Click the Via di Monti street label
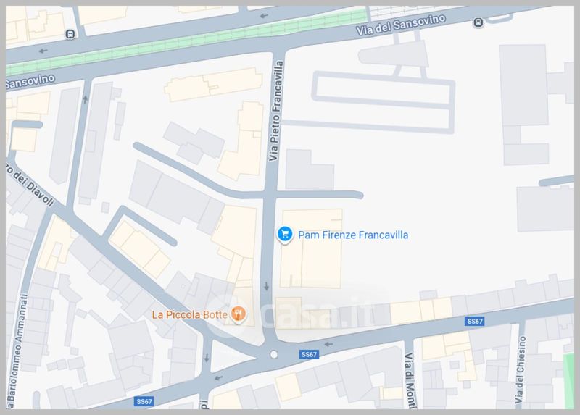This screenshot has width=580, height=415. (410, 380)
